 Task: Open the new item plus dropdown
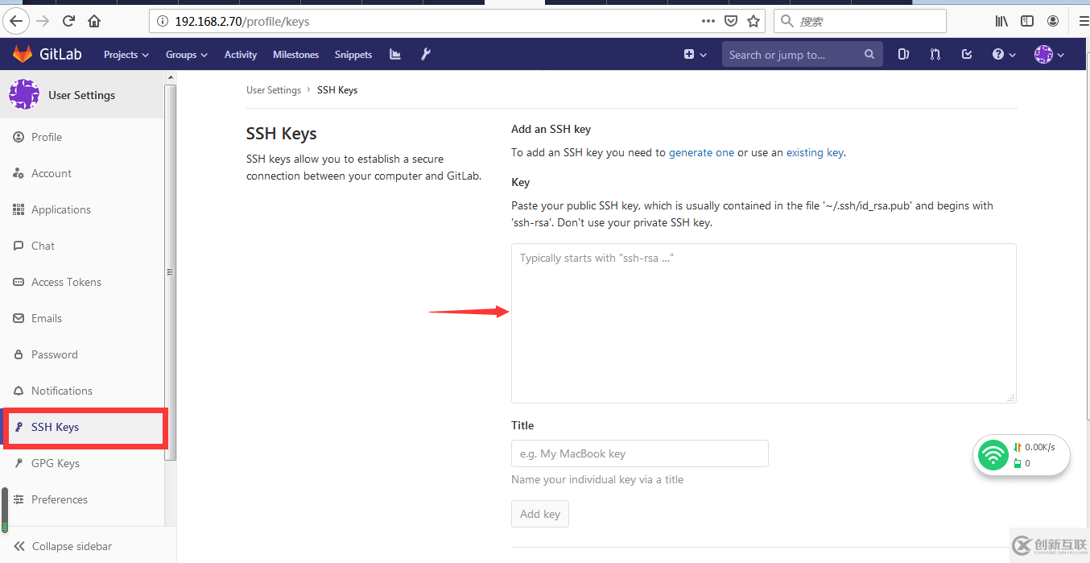pyautogui.click(x=695, y=54)
